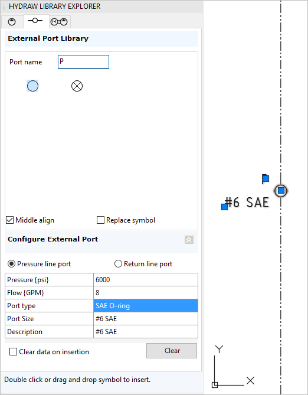Collapse the Configure External Port section

tap(189, 240)
